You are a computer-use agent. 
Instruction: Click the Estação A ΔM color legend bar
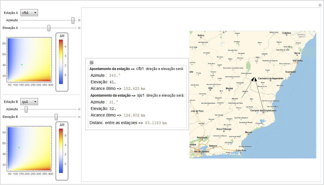pos(61,62)
